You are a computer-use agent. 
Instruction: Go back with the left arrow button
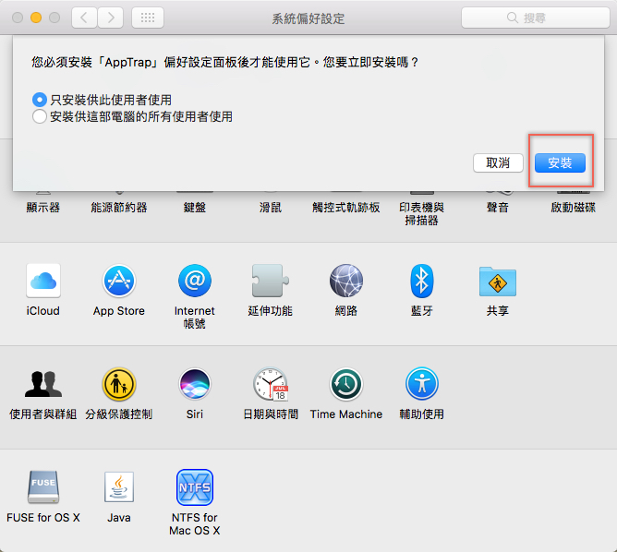click(84, 18)
